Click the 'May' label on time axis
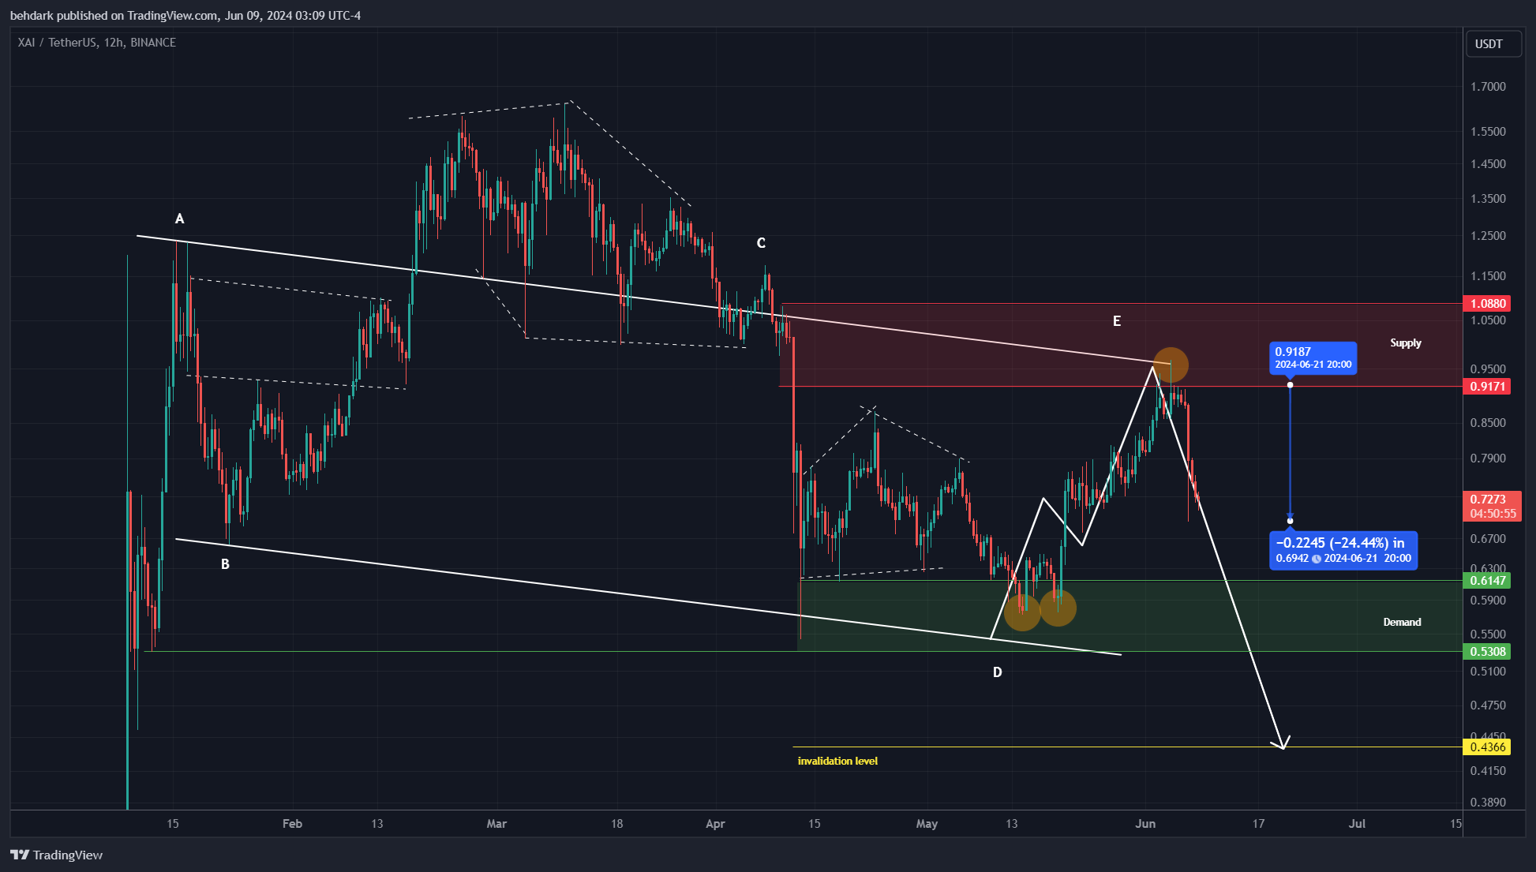The width and height of the screenshot is (1536, 872). pos(927,824)
